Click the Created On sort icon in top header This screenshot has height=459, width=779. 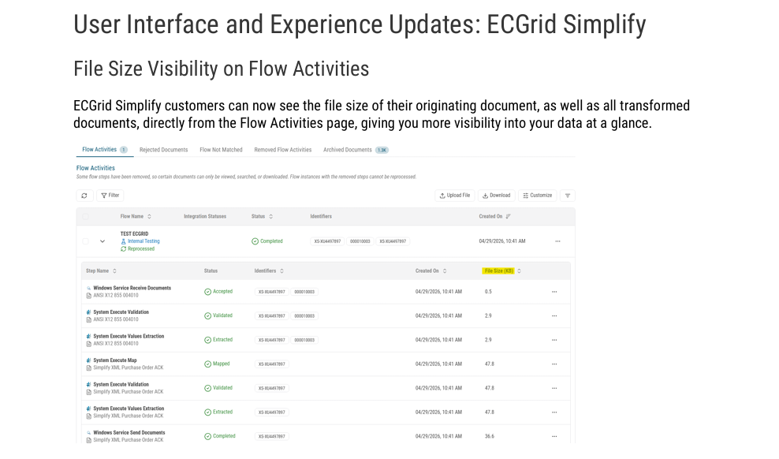pyautogui.click(x=508, y=217)
